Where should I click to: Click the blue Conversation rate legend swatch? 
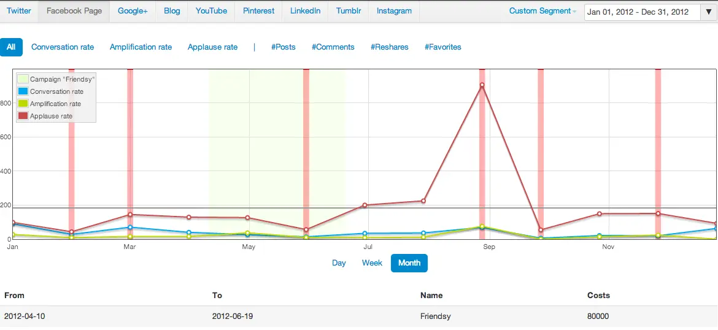click(x=23, y=91)
